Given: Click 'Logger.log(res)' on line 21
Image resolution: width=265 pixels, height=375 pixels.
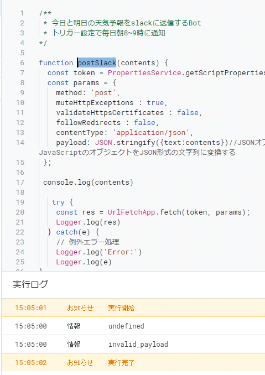Looking at the screenshot, I should pos(88,222).
